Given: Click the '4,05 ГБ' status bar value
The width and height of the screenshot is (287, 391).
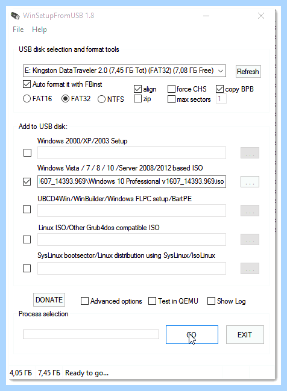Looking at the screenshot, I should click(20, 373).
